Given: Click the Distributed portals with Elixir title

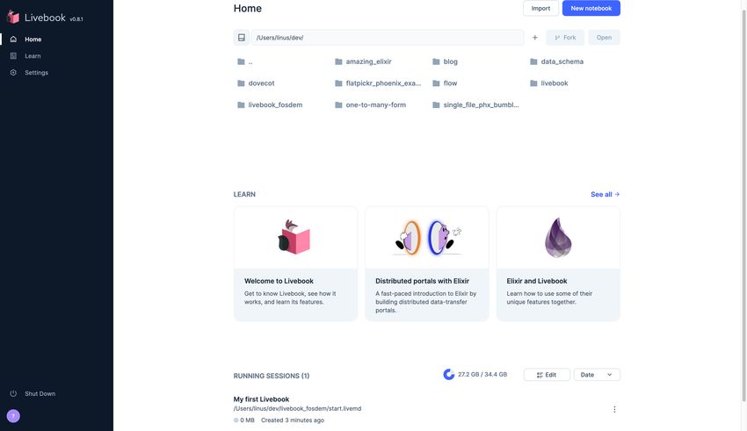Looking at the screenshot, I should [422, 281].
